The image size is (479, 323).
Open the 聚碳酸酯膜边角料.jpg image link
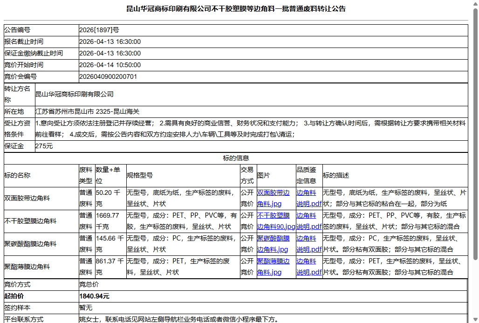click(273, 244)
